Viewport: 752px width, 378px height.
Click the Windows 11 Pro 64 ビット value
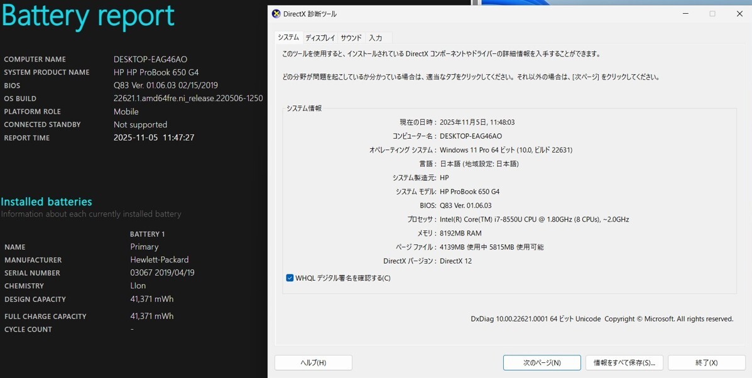coord(506,150)
